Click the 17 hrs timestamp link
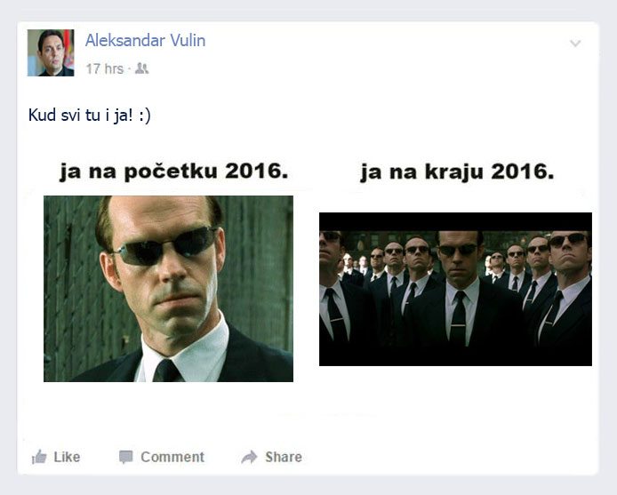 point(104,68)
